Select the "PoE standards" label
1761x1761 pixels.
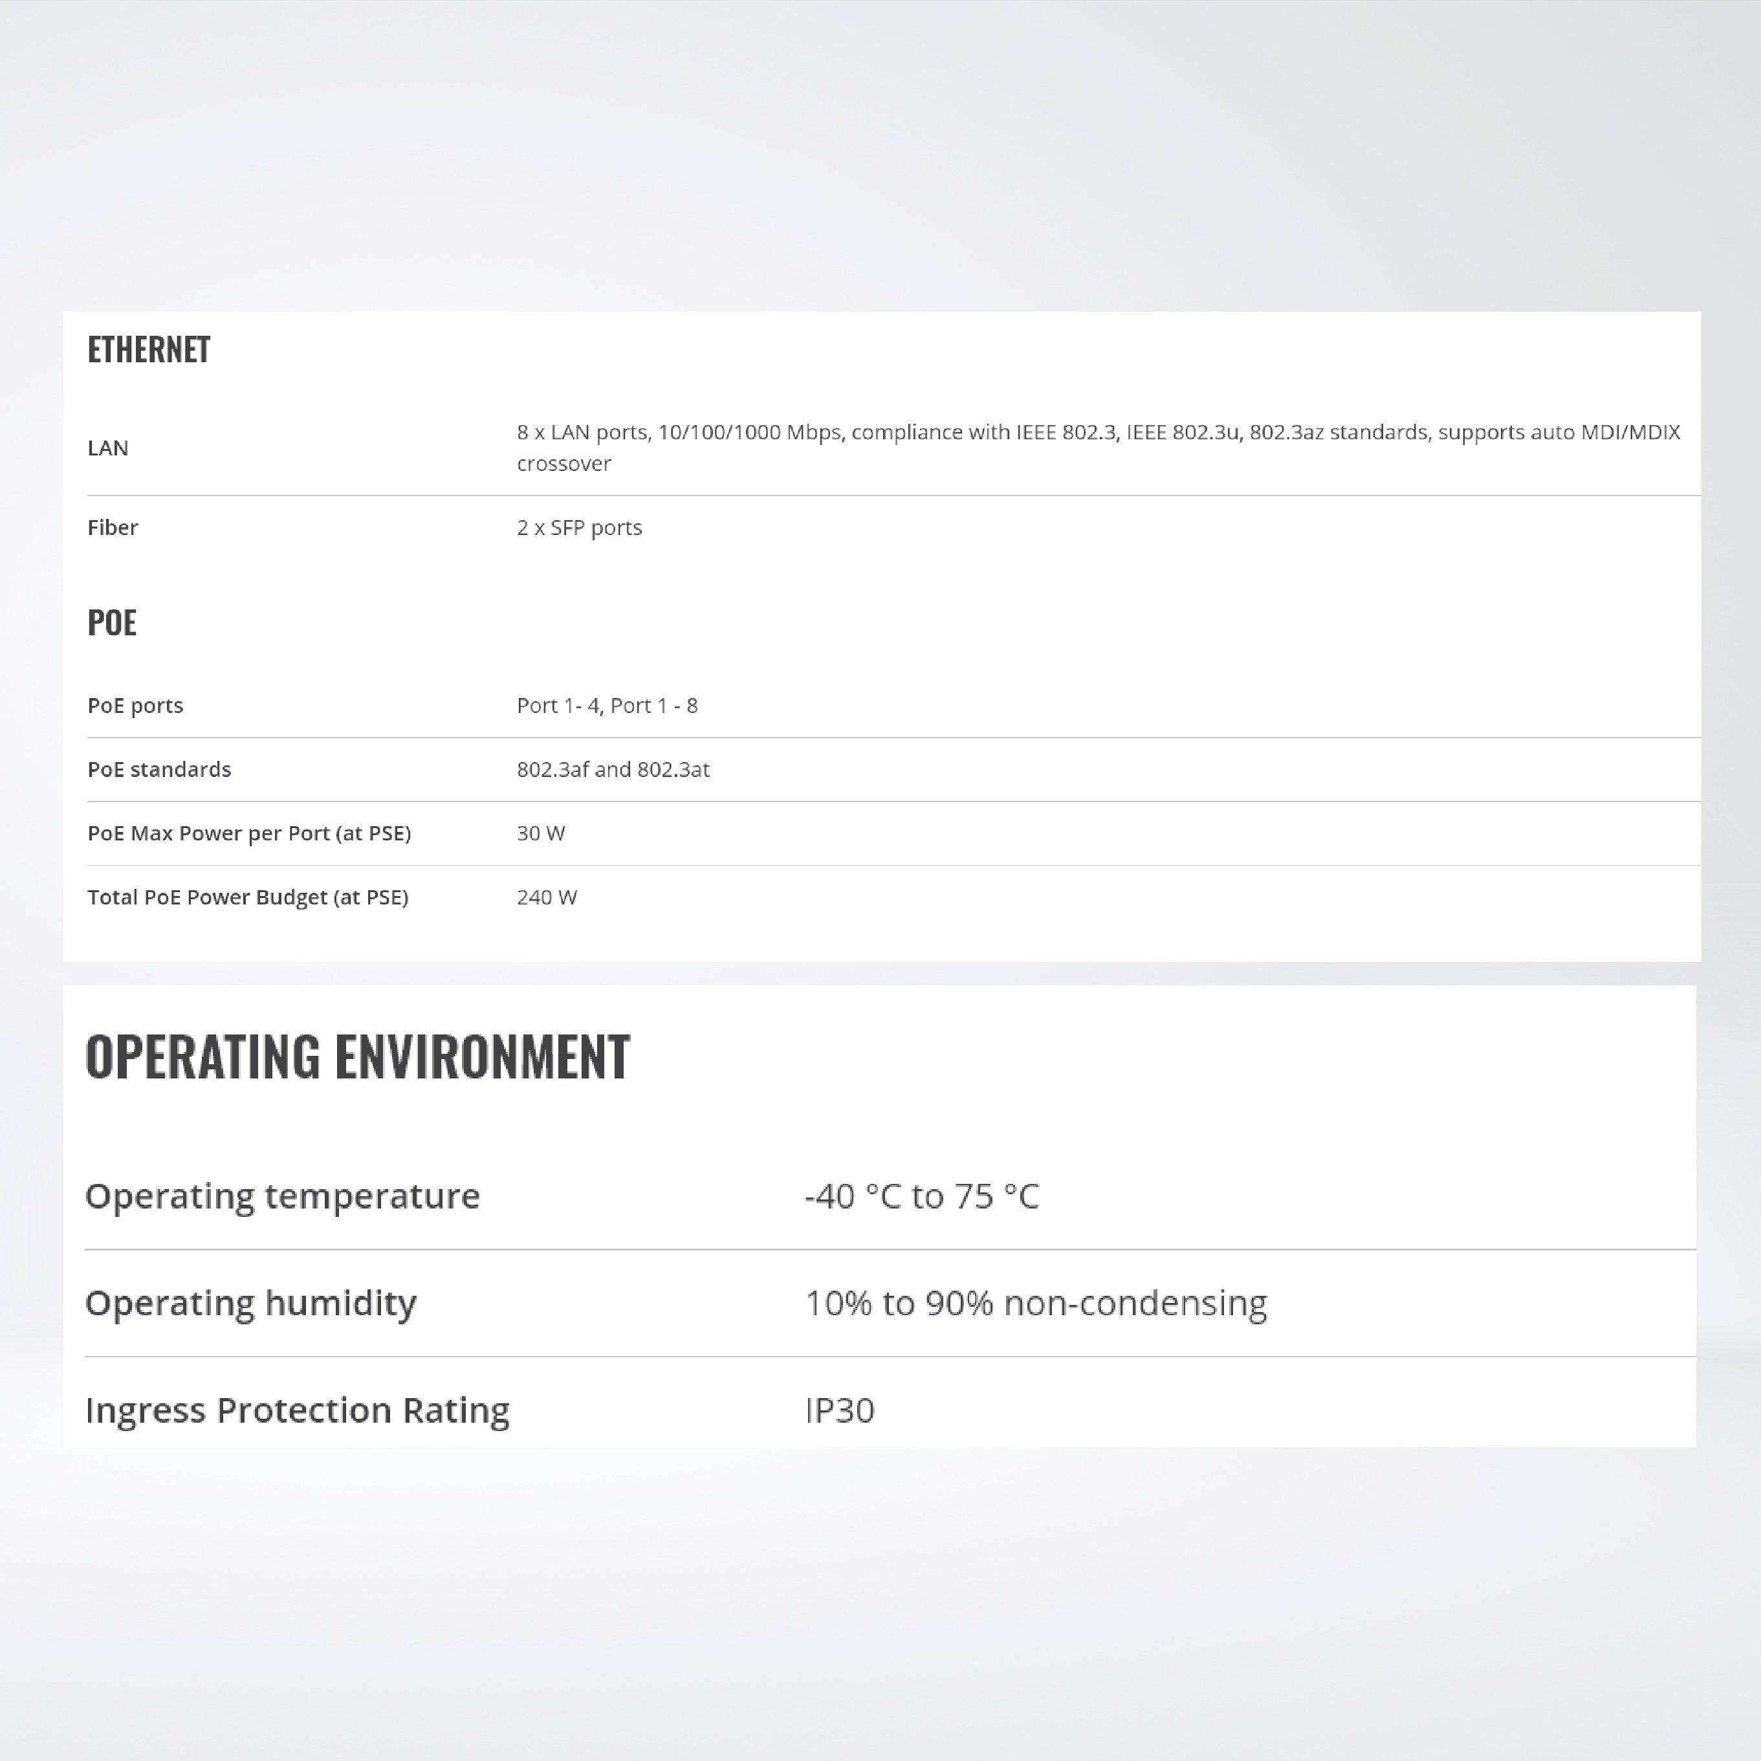pos(160,769)
